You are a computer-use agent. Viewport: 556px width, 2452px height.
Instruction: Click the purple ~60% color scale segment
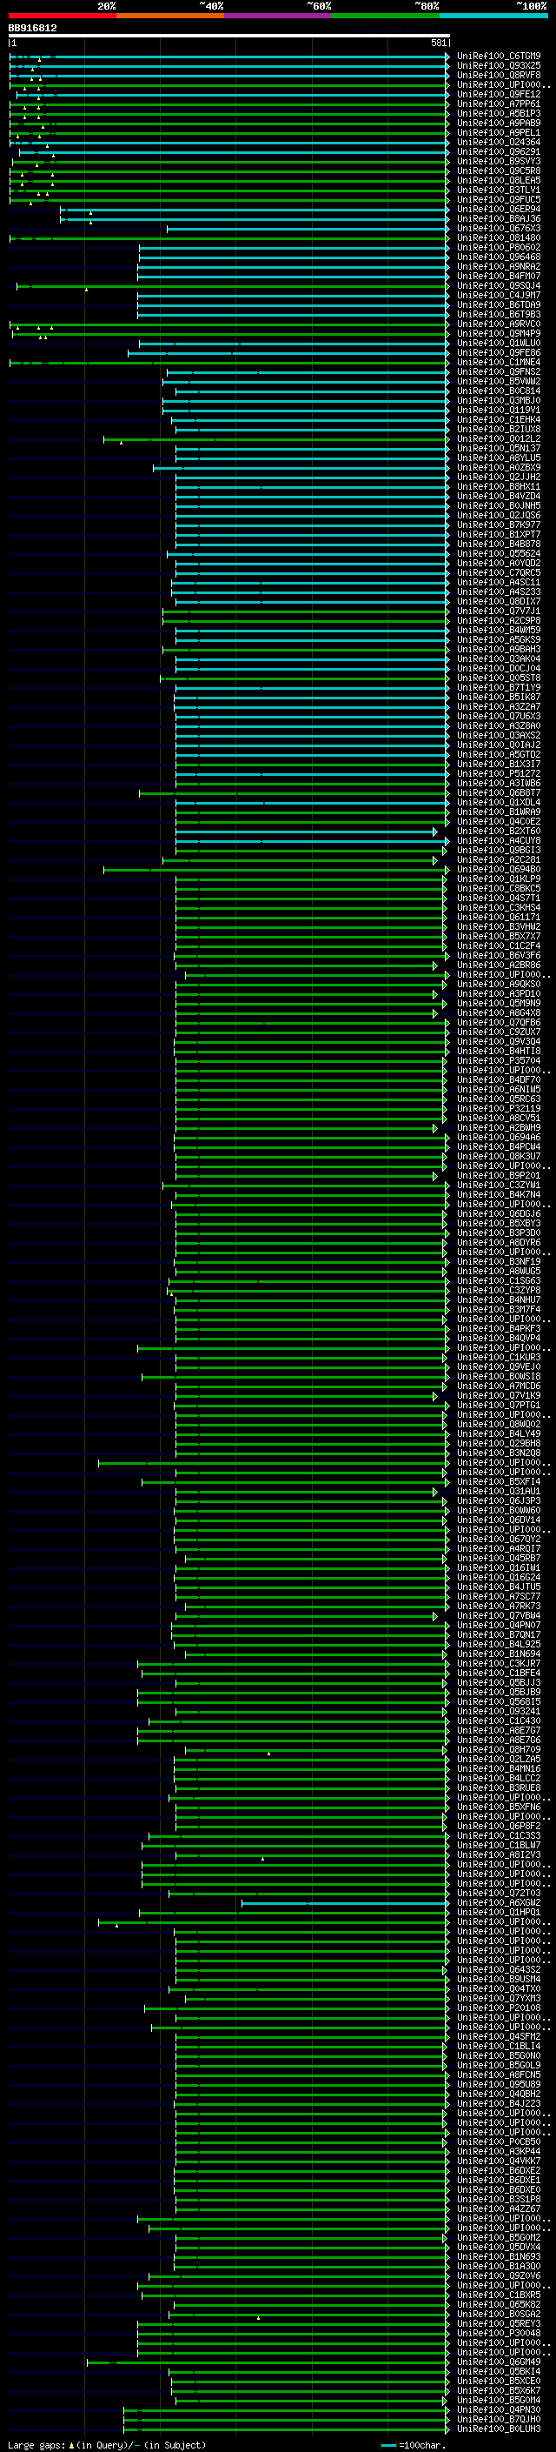279,16
